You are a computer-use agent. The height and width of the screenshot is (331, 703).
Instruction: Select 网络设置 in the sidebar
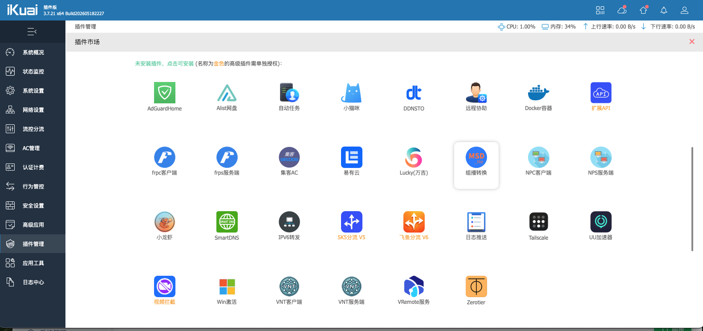[33, 110]
